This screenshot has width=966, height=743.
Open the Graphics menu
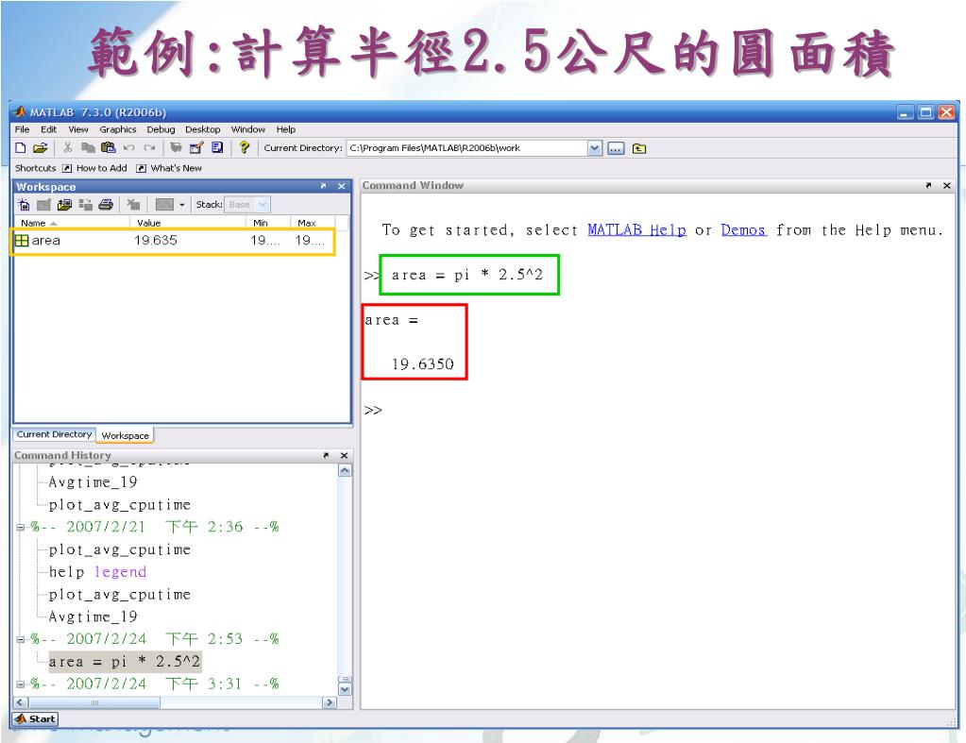(x=118, y=129)
